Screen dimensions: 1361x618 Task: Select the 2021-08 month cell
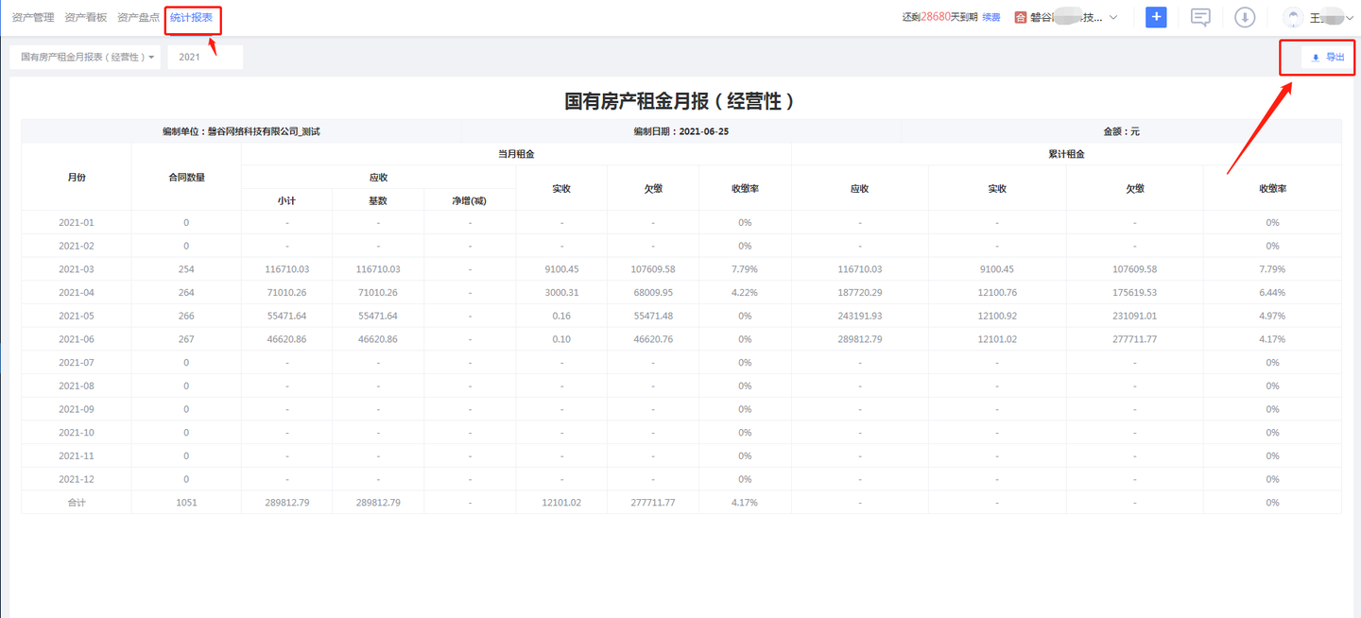pyautogui.click(x=77, y=386)
